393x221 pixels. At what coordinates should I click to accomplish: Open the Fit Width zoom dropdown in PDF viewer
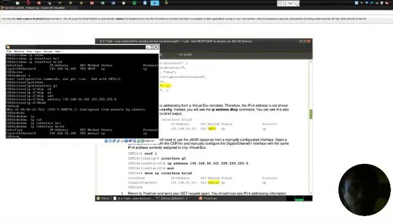185,55
